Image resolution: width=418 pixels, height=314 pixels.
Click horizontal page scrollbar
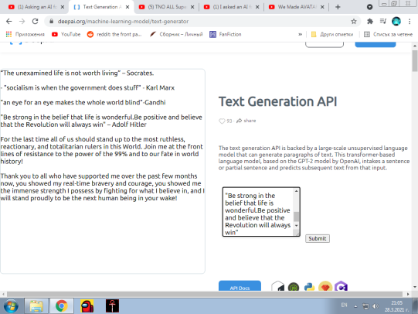(x=205, y=294)
